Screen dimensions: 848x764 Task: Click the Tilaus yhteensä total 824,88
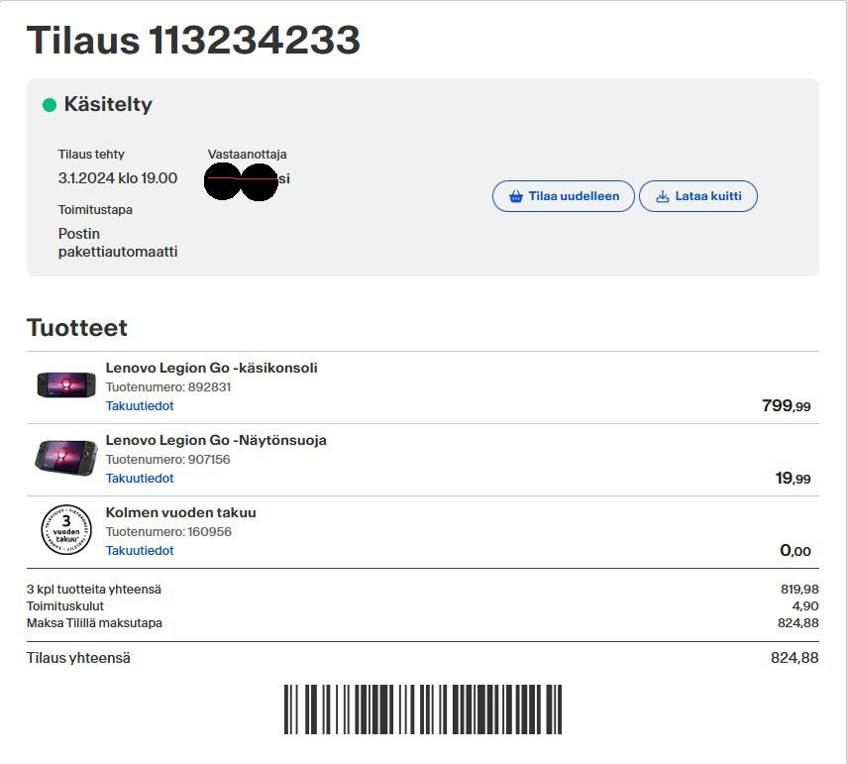795,658
